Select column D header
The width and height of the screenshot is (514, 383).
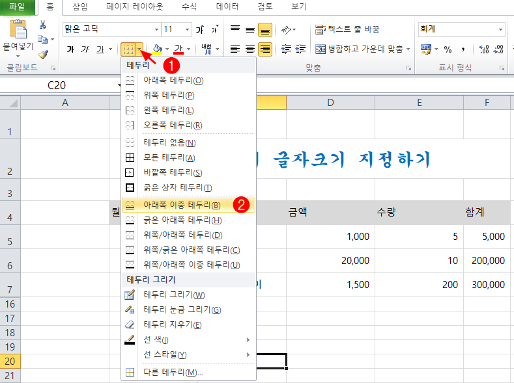pyautogui.click(x=330, y=103)
